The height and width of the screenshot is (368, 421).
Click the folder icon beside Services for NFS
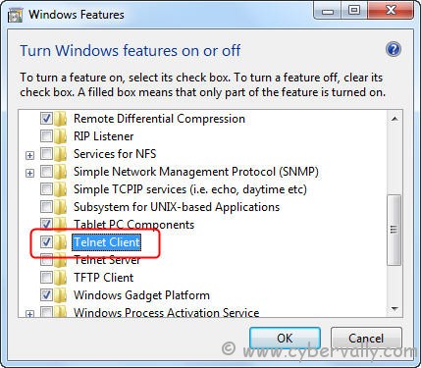point(60,154)
